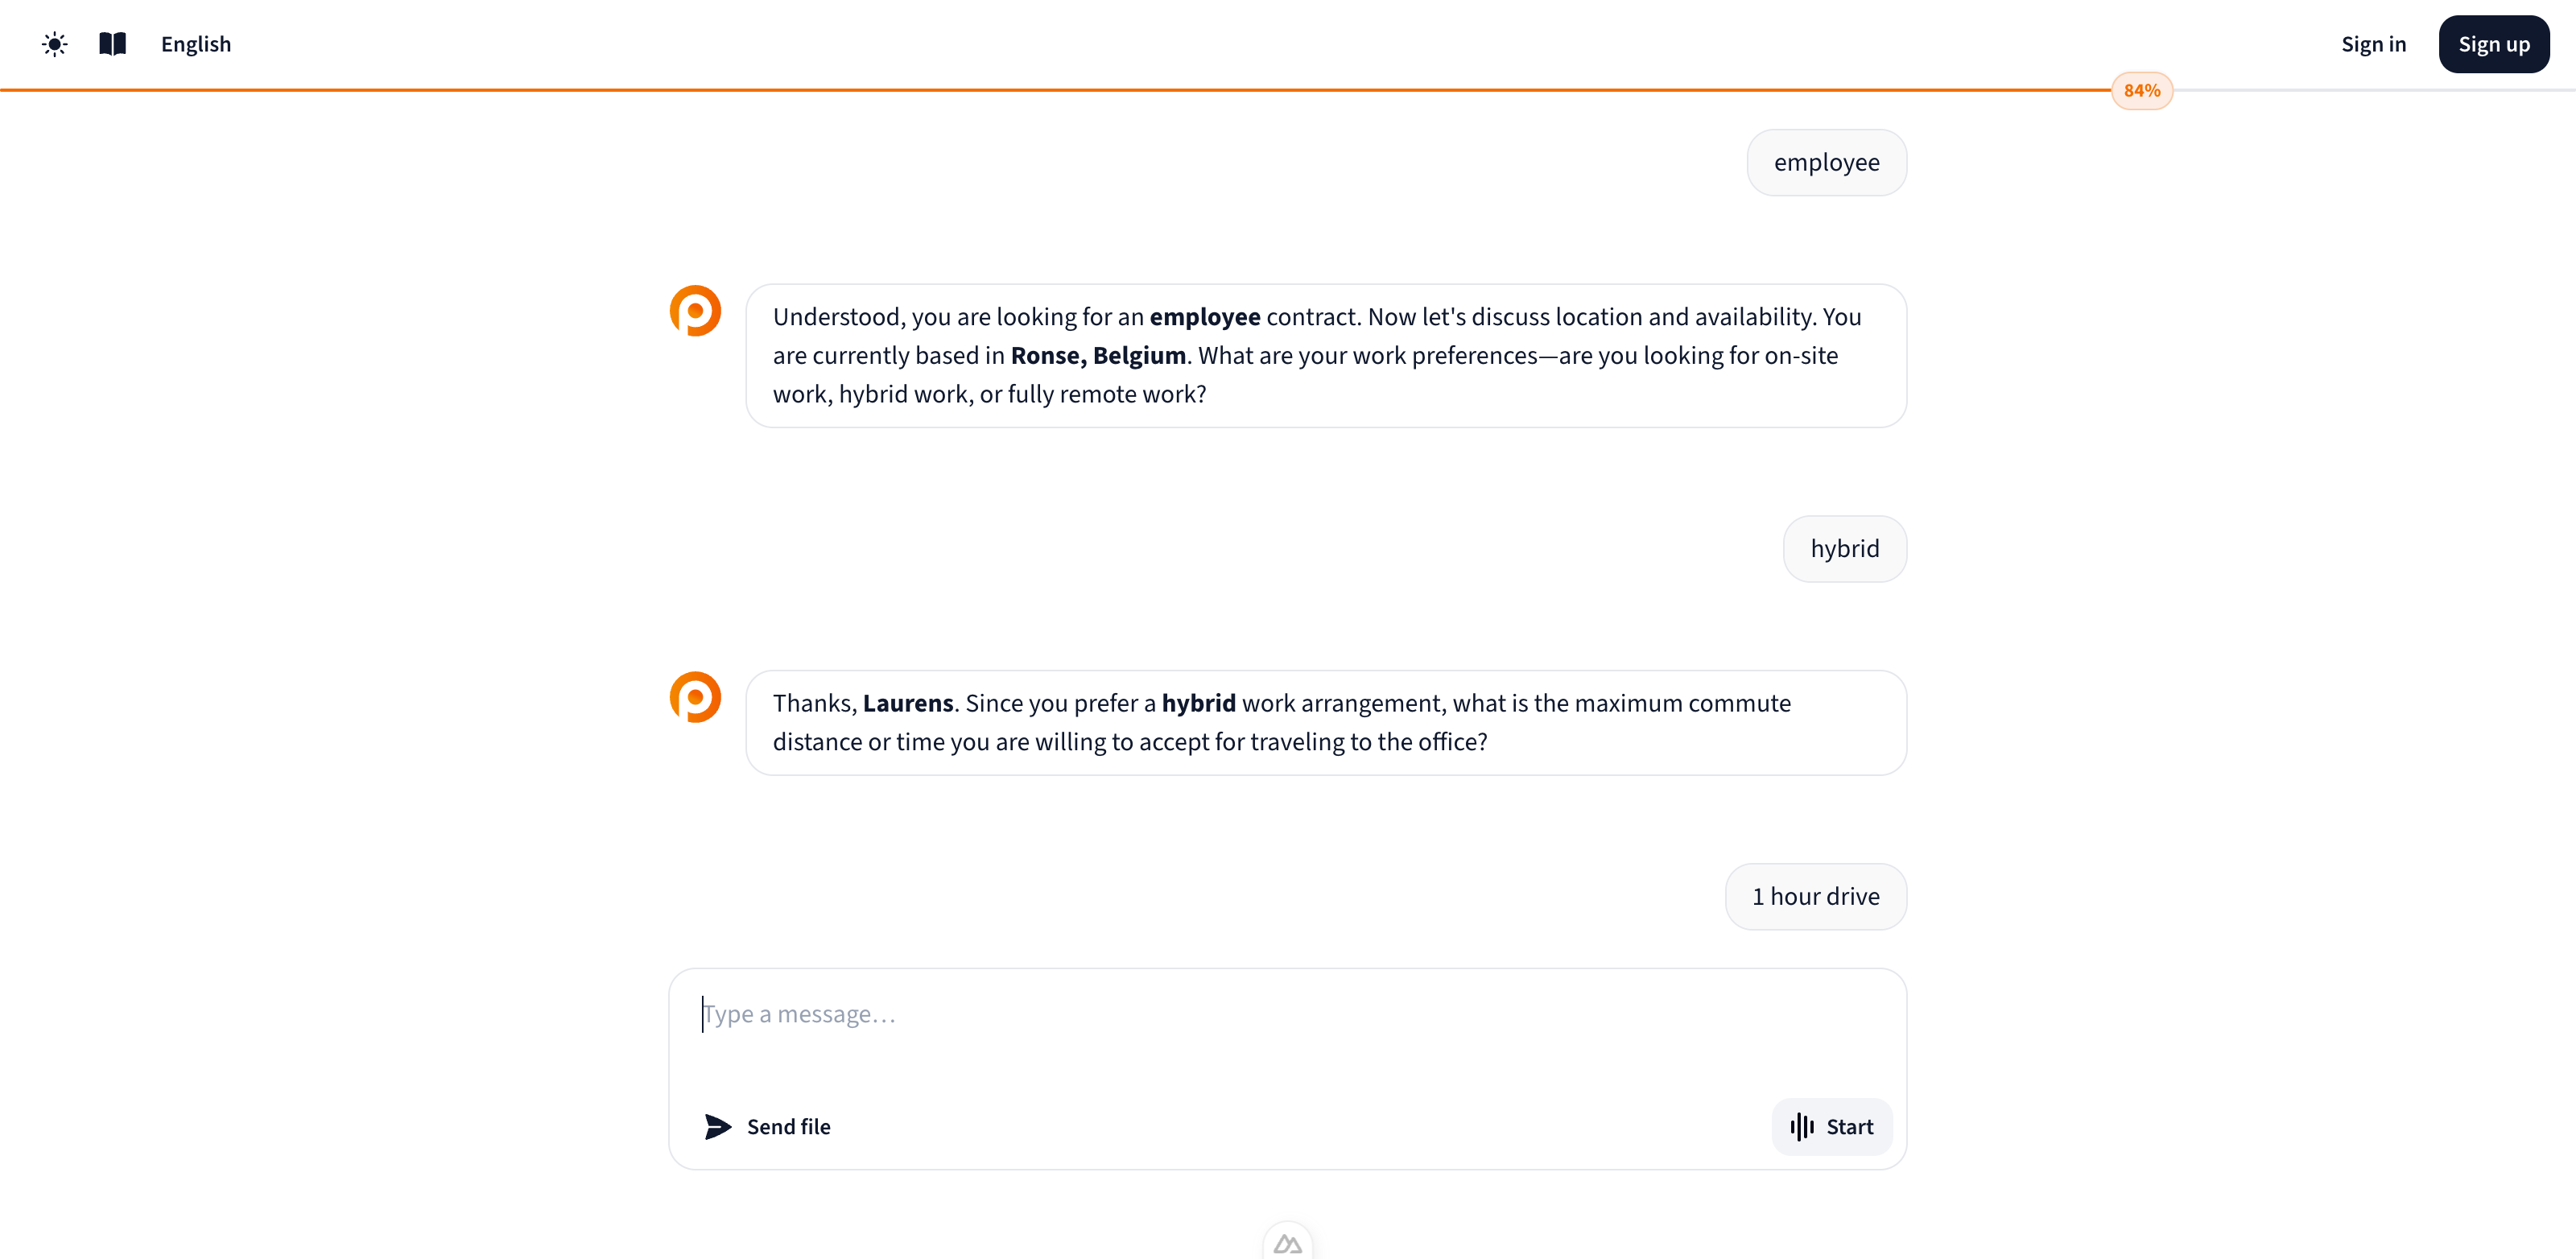Viewport: 2576px width, 1259px height.
Task: Click the orange progress bar below the header
Action: 1000,90
